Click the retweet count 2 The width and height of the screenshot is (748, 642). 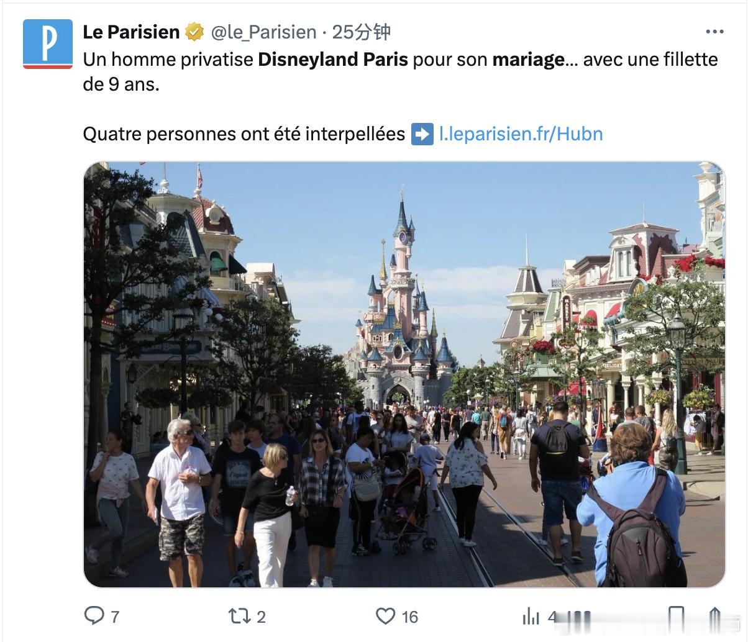(261, 617)
